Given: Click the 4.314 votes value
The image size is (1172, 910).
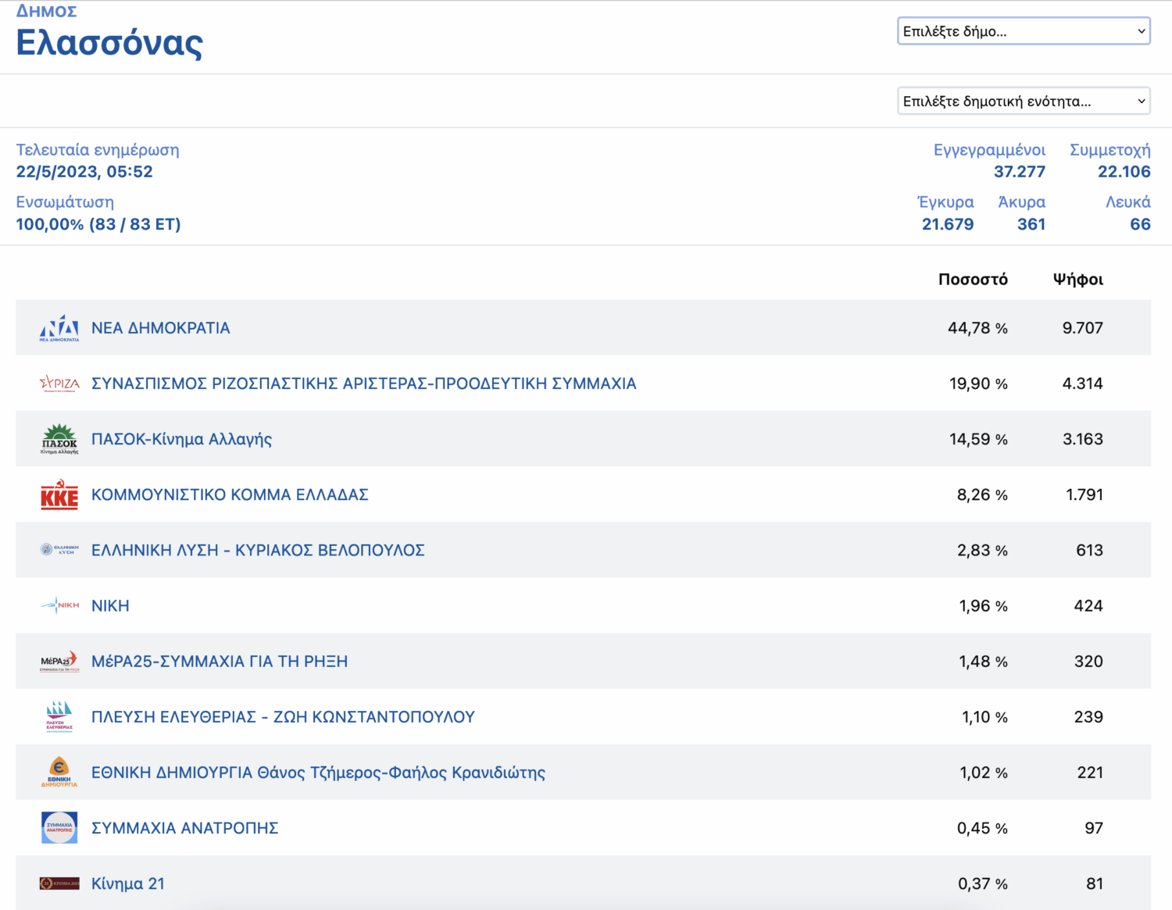Looking at the screenshot, I should (x=1083, y=384).
